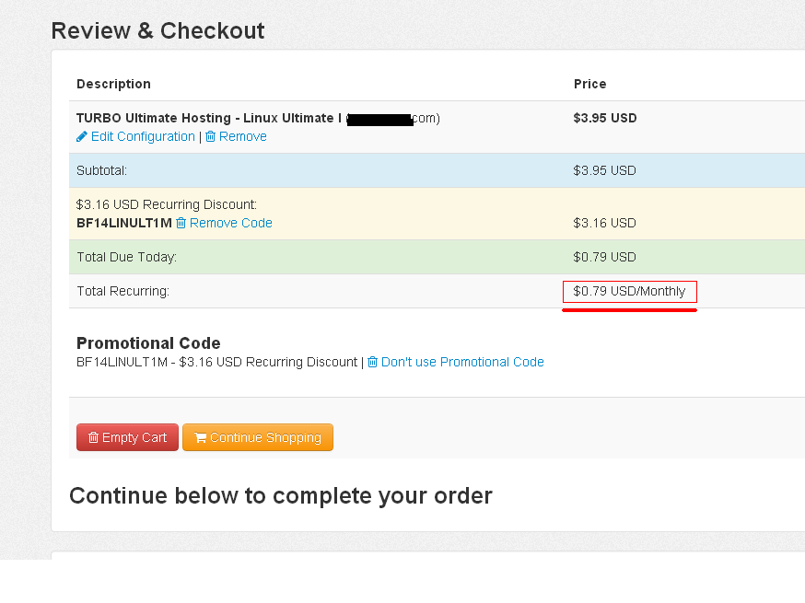Click the Price column header
Screen dimensions: 805x603
(x=589, y=84)
